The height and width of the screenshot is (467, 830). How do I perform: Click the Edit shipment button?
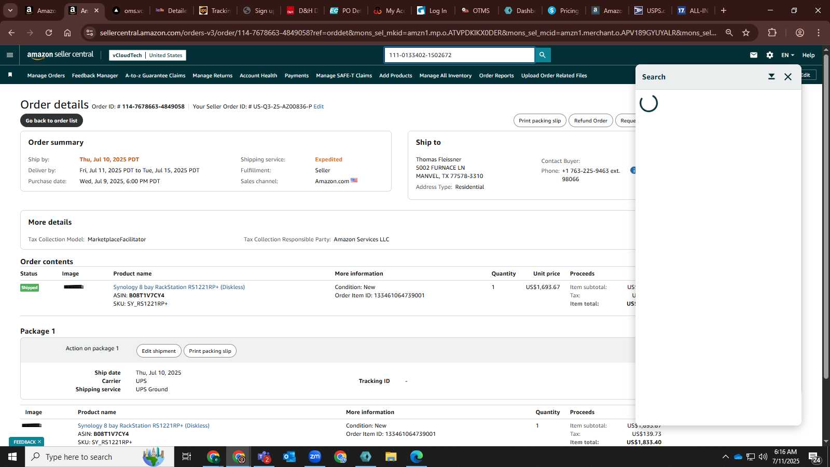(x=159, y=351)
